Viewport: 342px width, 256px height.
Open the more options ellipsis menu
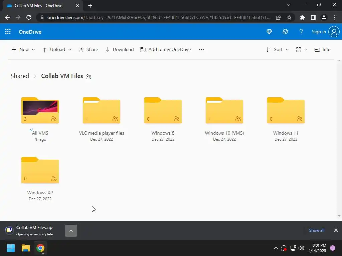[201, 50]
